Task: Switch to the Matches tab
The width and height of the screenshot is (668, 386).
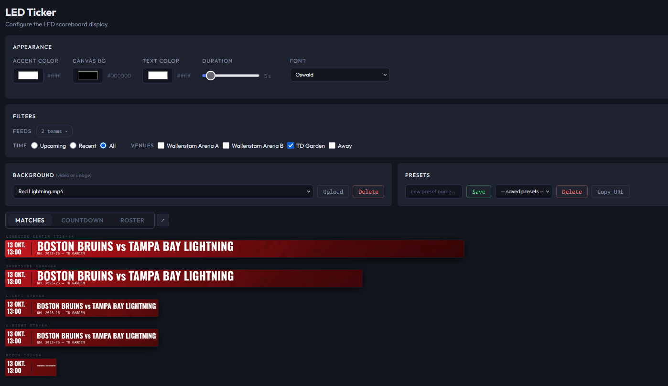Action: pyautogui.click(x=30, y=220)
